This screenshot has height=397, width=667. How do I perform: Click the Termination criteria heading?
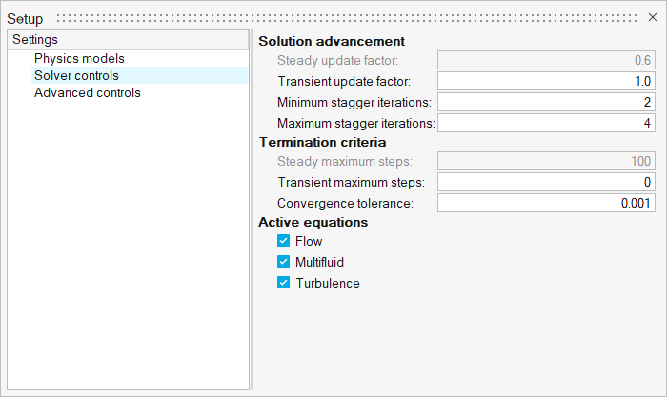point(322,142)
